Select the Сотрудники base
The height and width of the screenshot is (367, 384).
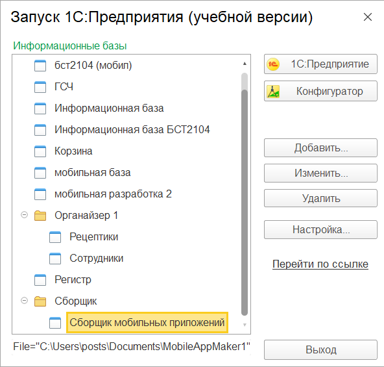[96, 259]
